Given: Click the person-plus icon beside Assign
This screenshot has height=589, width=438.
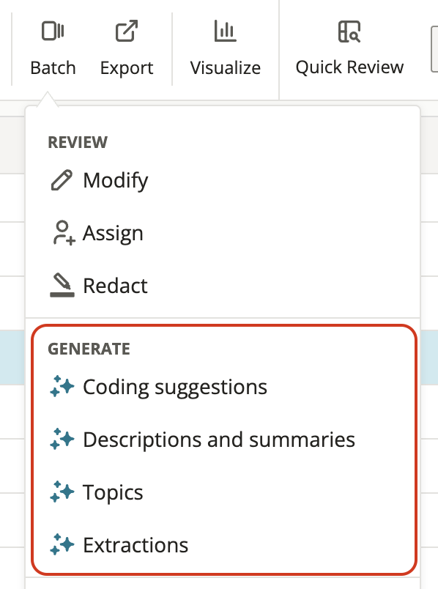Looking at the screenshot, I should point(64,233).
